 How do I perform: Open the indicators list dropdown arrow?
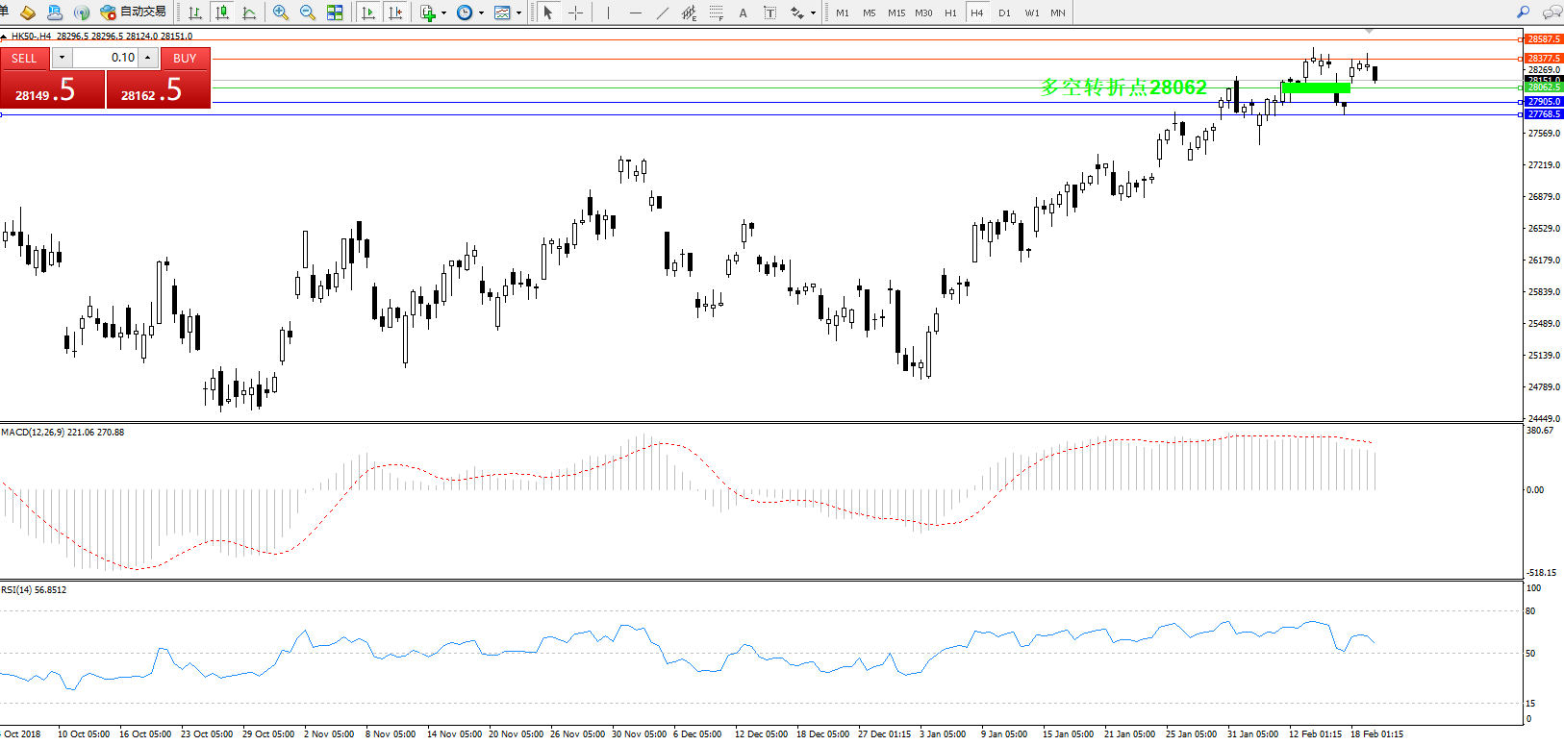point(443,13)
